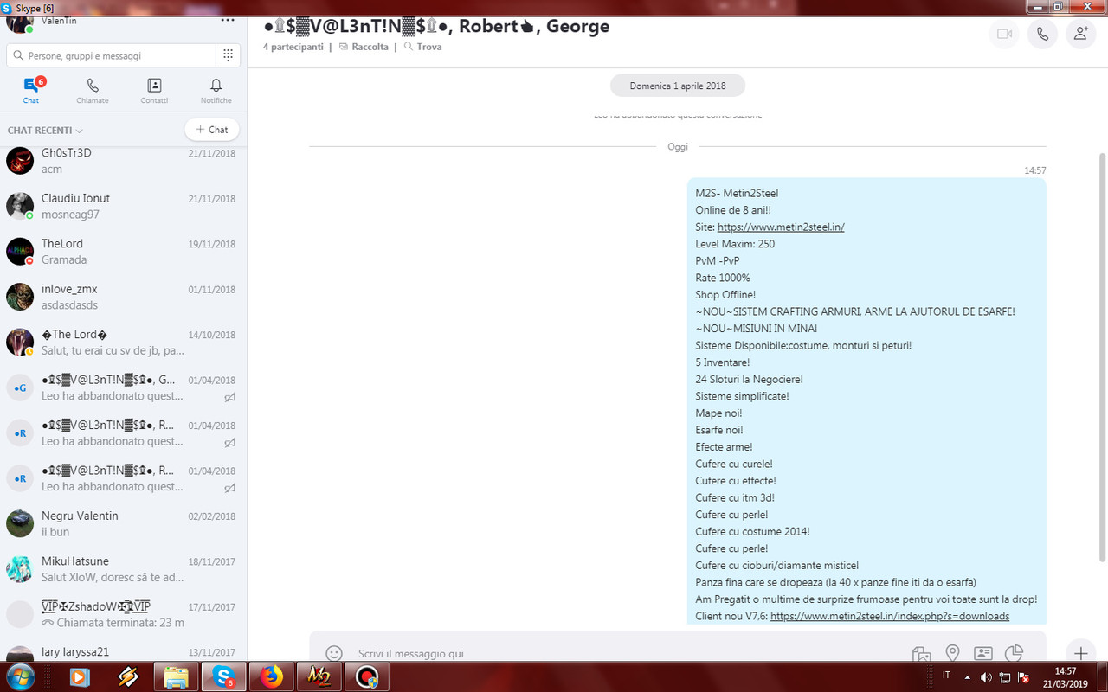Click the message scrollbar in chat area

(x=1102, y=356)
